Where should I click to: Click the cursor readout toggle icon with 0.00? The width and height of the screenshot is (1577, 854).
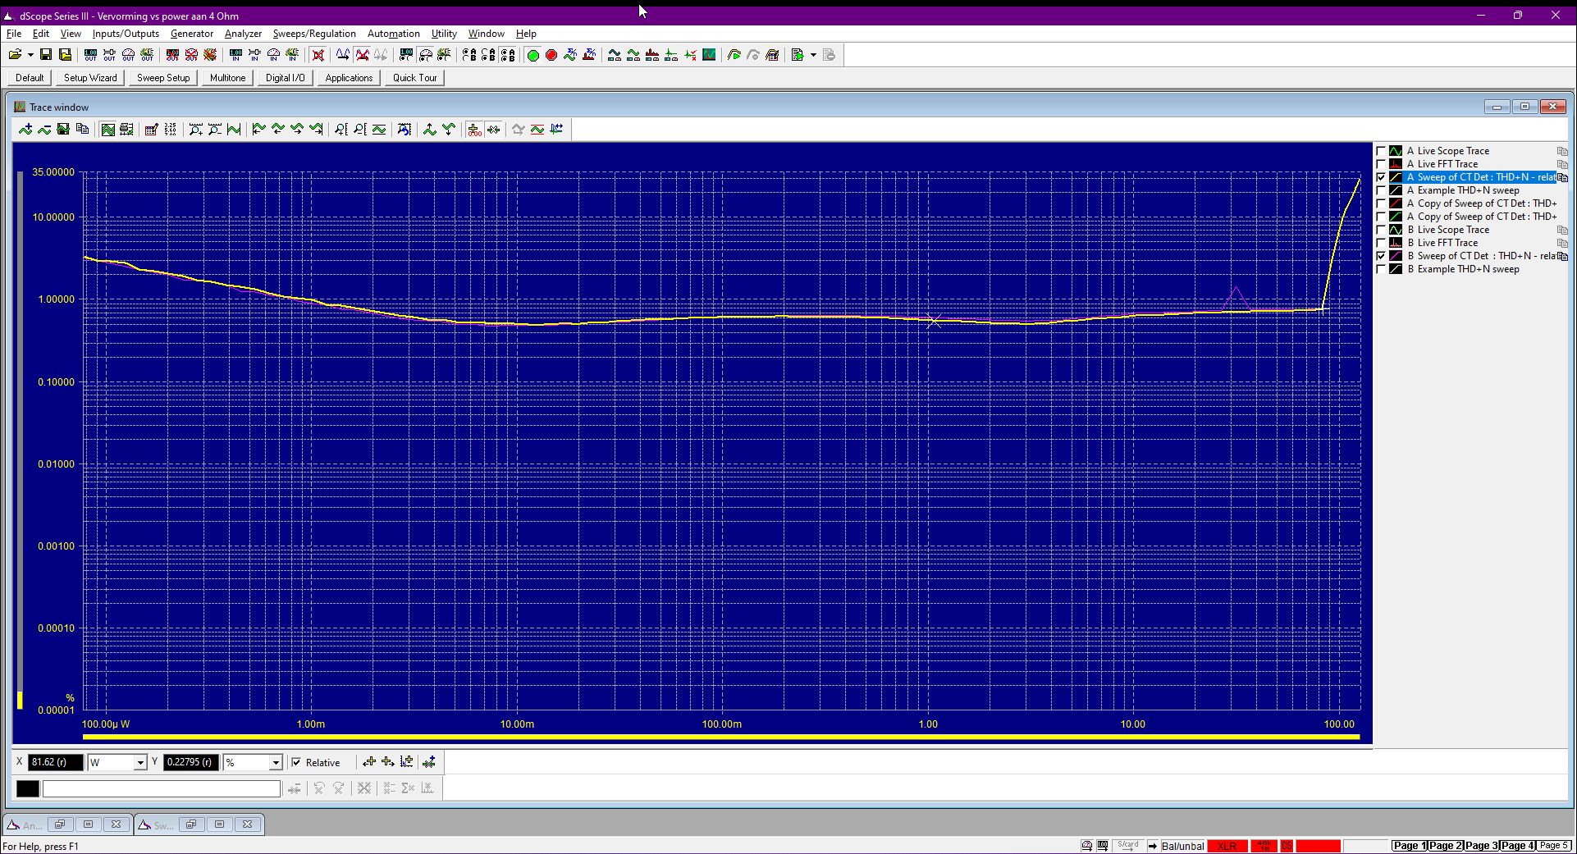coord(474,129)
